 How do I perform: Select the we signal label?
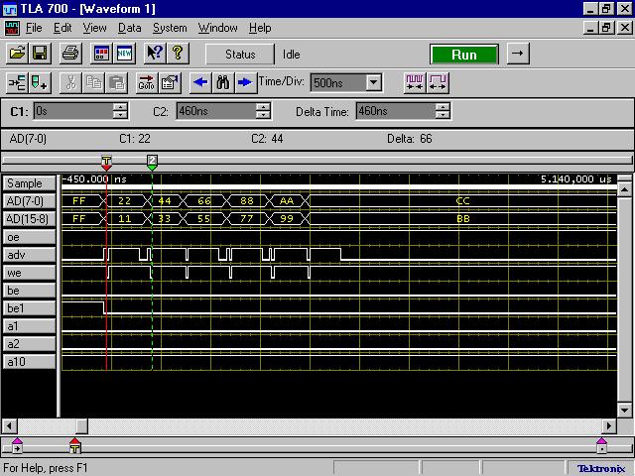point(29,273)
